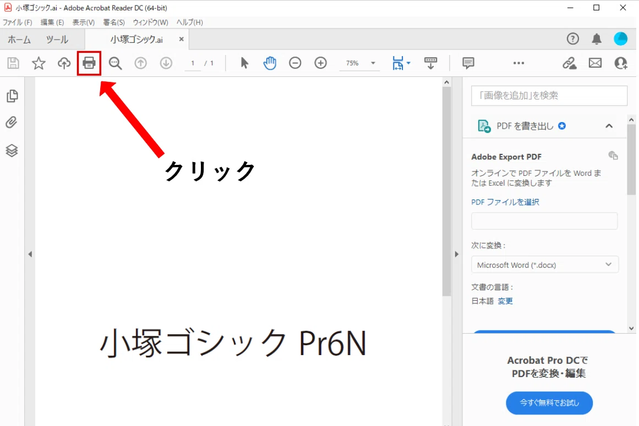Add a comment with speech bubble icon
Viewport: 639px width, 426px height.
468,63
